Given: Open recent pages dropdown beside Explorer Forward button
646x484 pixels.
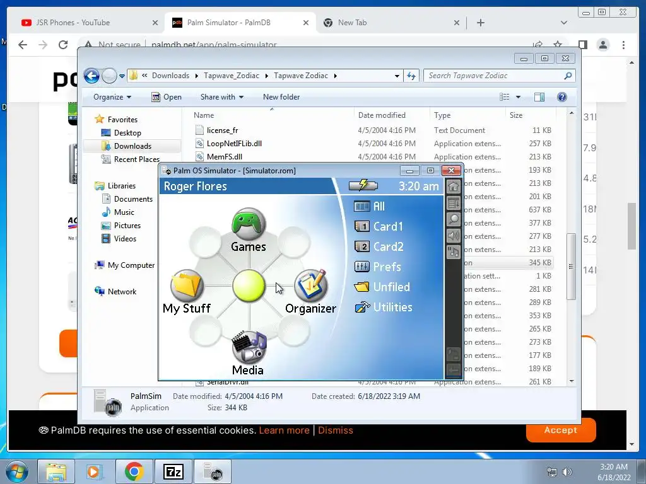Looking at the screenshot, I should pos(122,76).
